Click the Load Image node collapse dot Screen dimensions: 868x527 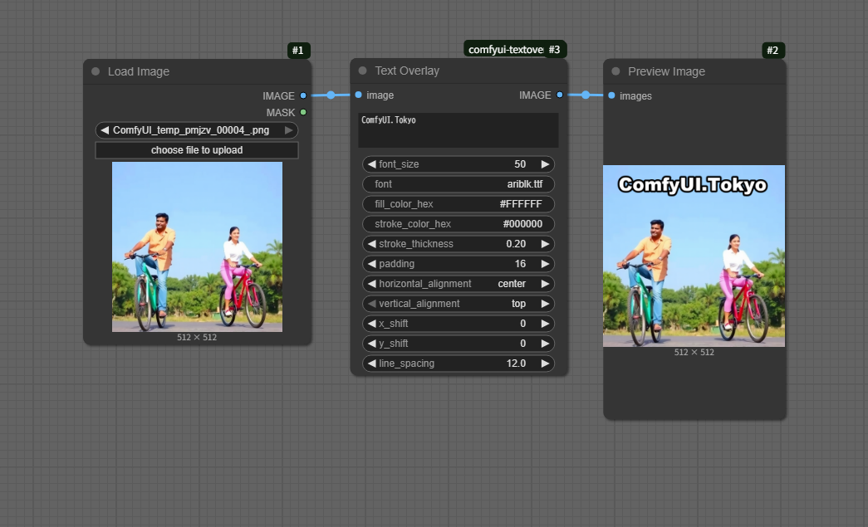click(96, 71)
